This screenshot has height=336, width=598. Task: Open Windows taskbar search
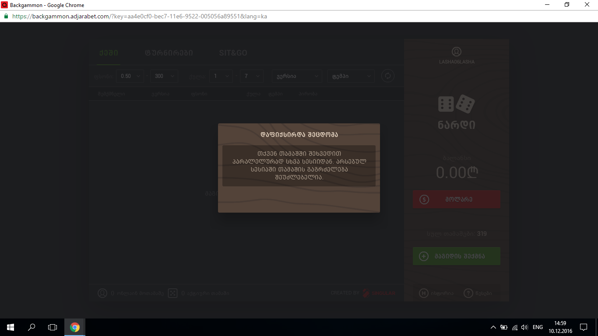[x=32, y=327]
